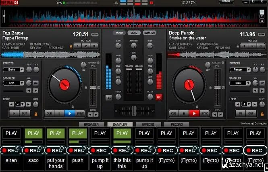
Task: Open the BROWSER tab
Action: click(x=91, y=125)
